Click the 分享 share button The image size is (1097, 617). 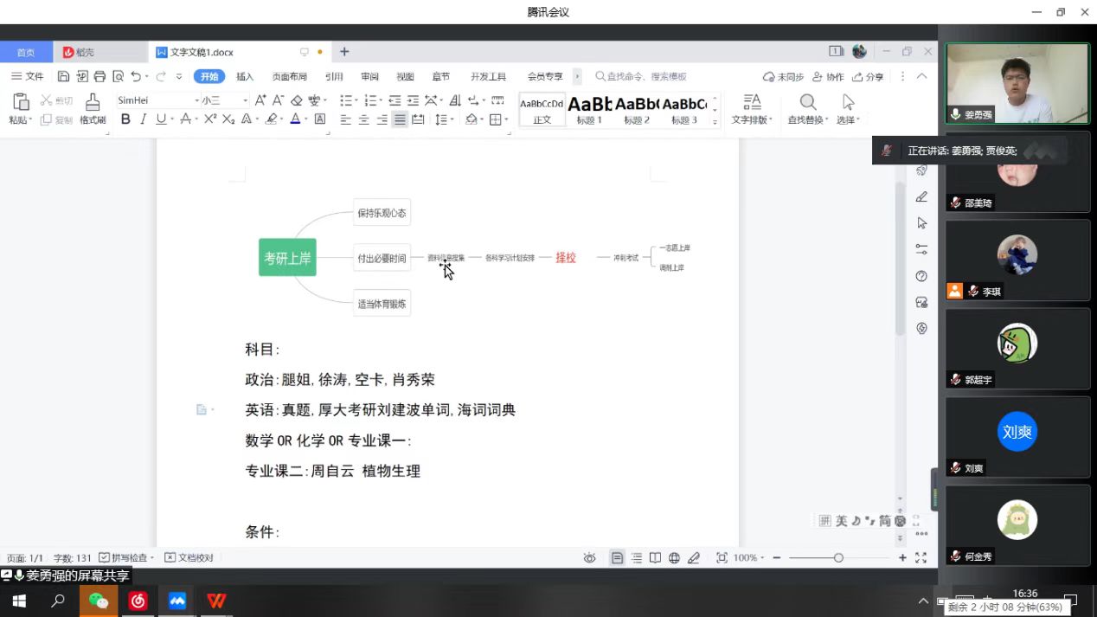click(869, 76)
